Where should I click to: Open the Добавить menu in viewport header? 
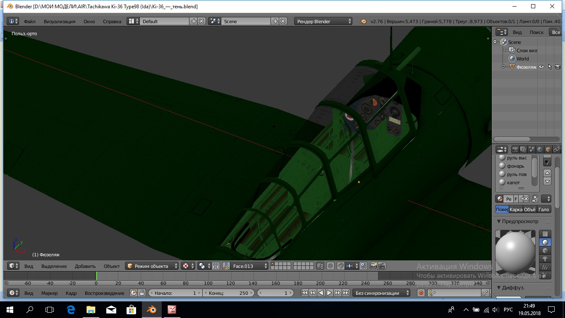click(x=85, y=266)
